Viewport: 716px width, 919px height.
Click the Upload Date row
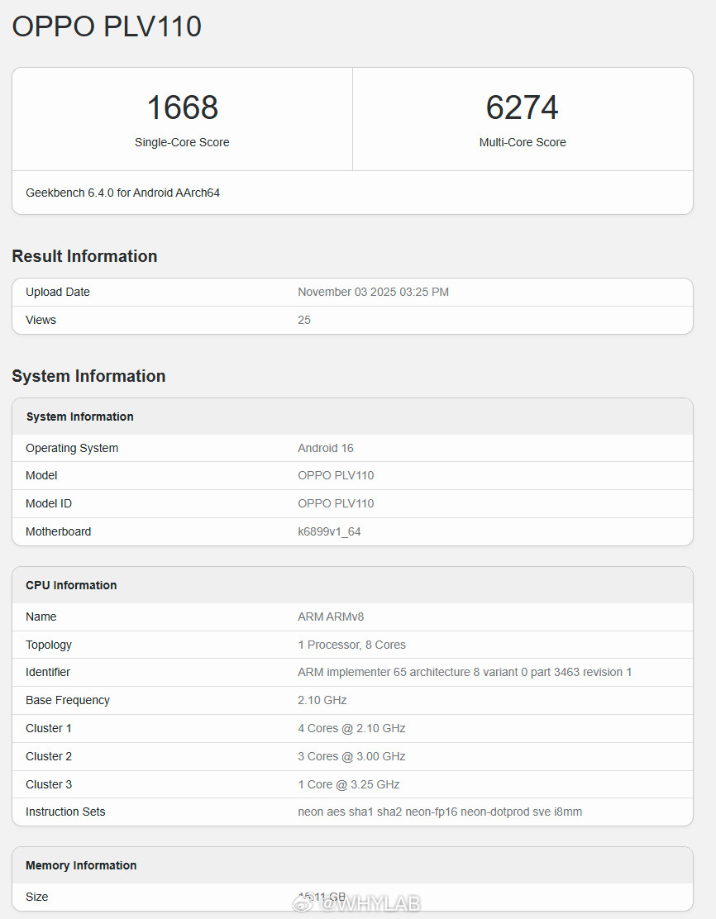[x=57, y=292]
